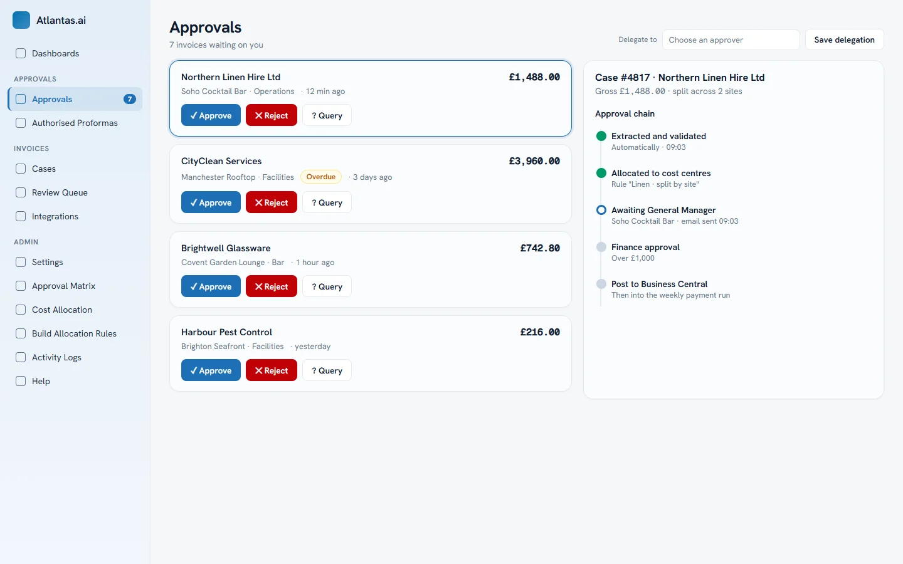903x564 pixels.
Task: Click the Activity Logs sidebar icon
Action: (x=21, y=357)
